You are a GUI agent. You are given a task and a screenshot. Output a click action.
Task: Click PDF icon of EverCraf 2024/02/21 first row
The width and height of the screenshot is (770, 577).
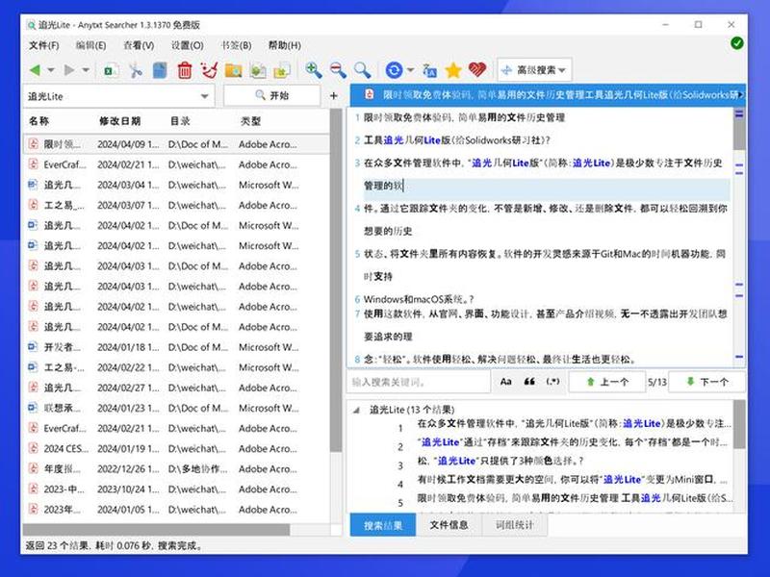click(x=33, y=164)
